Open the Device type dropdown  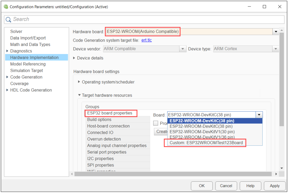(x=275, y=49)
